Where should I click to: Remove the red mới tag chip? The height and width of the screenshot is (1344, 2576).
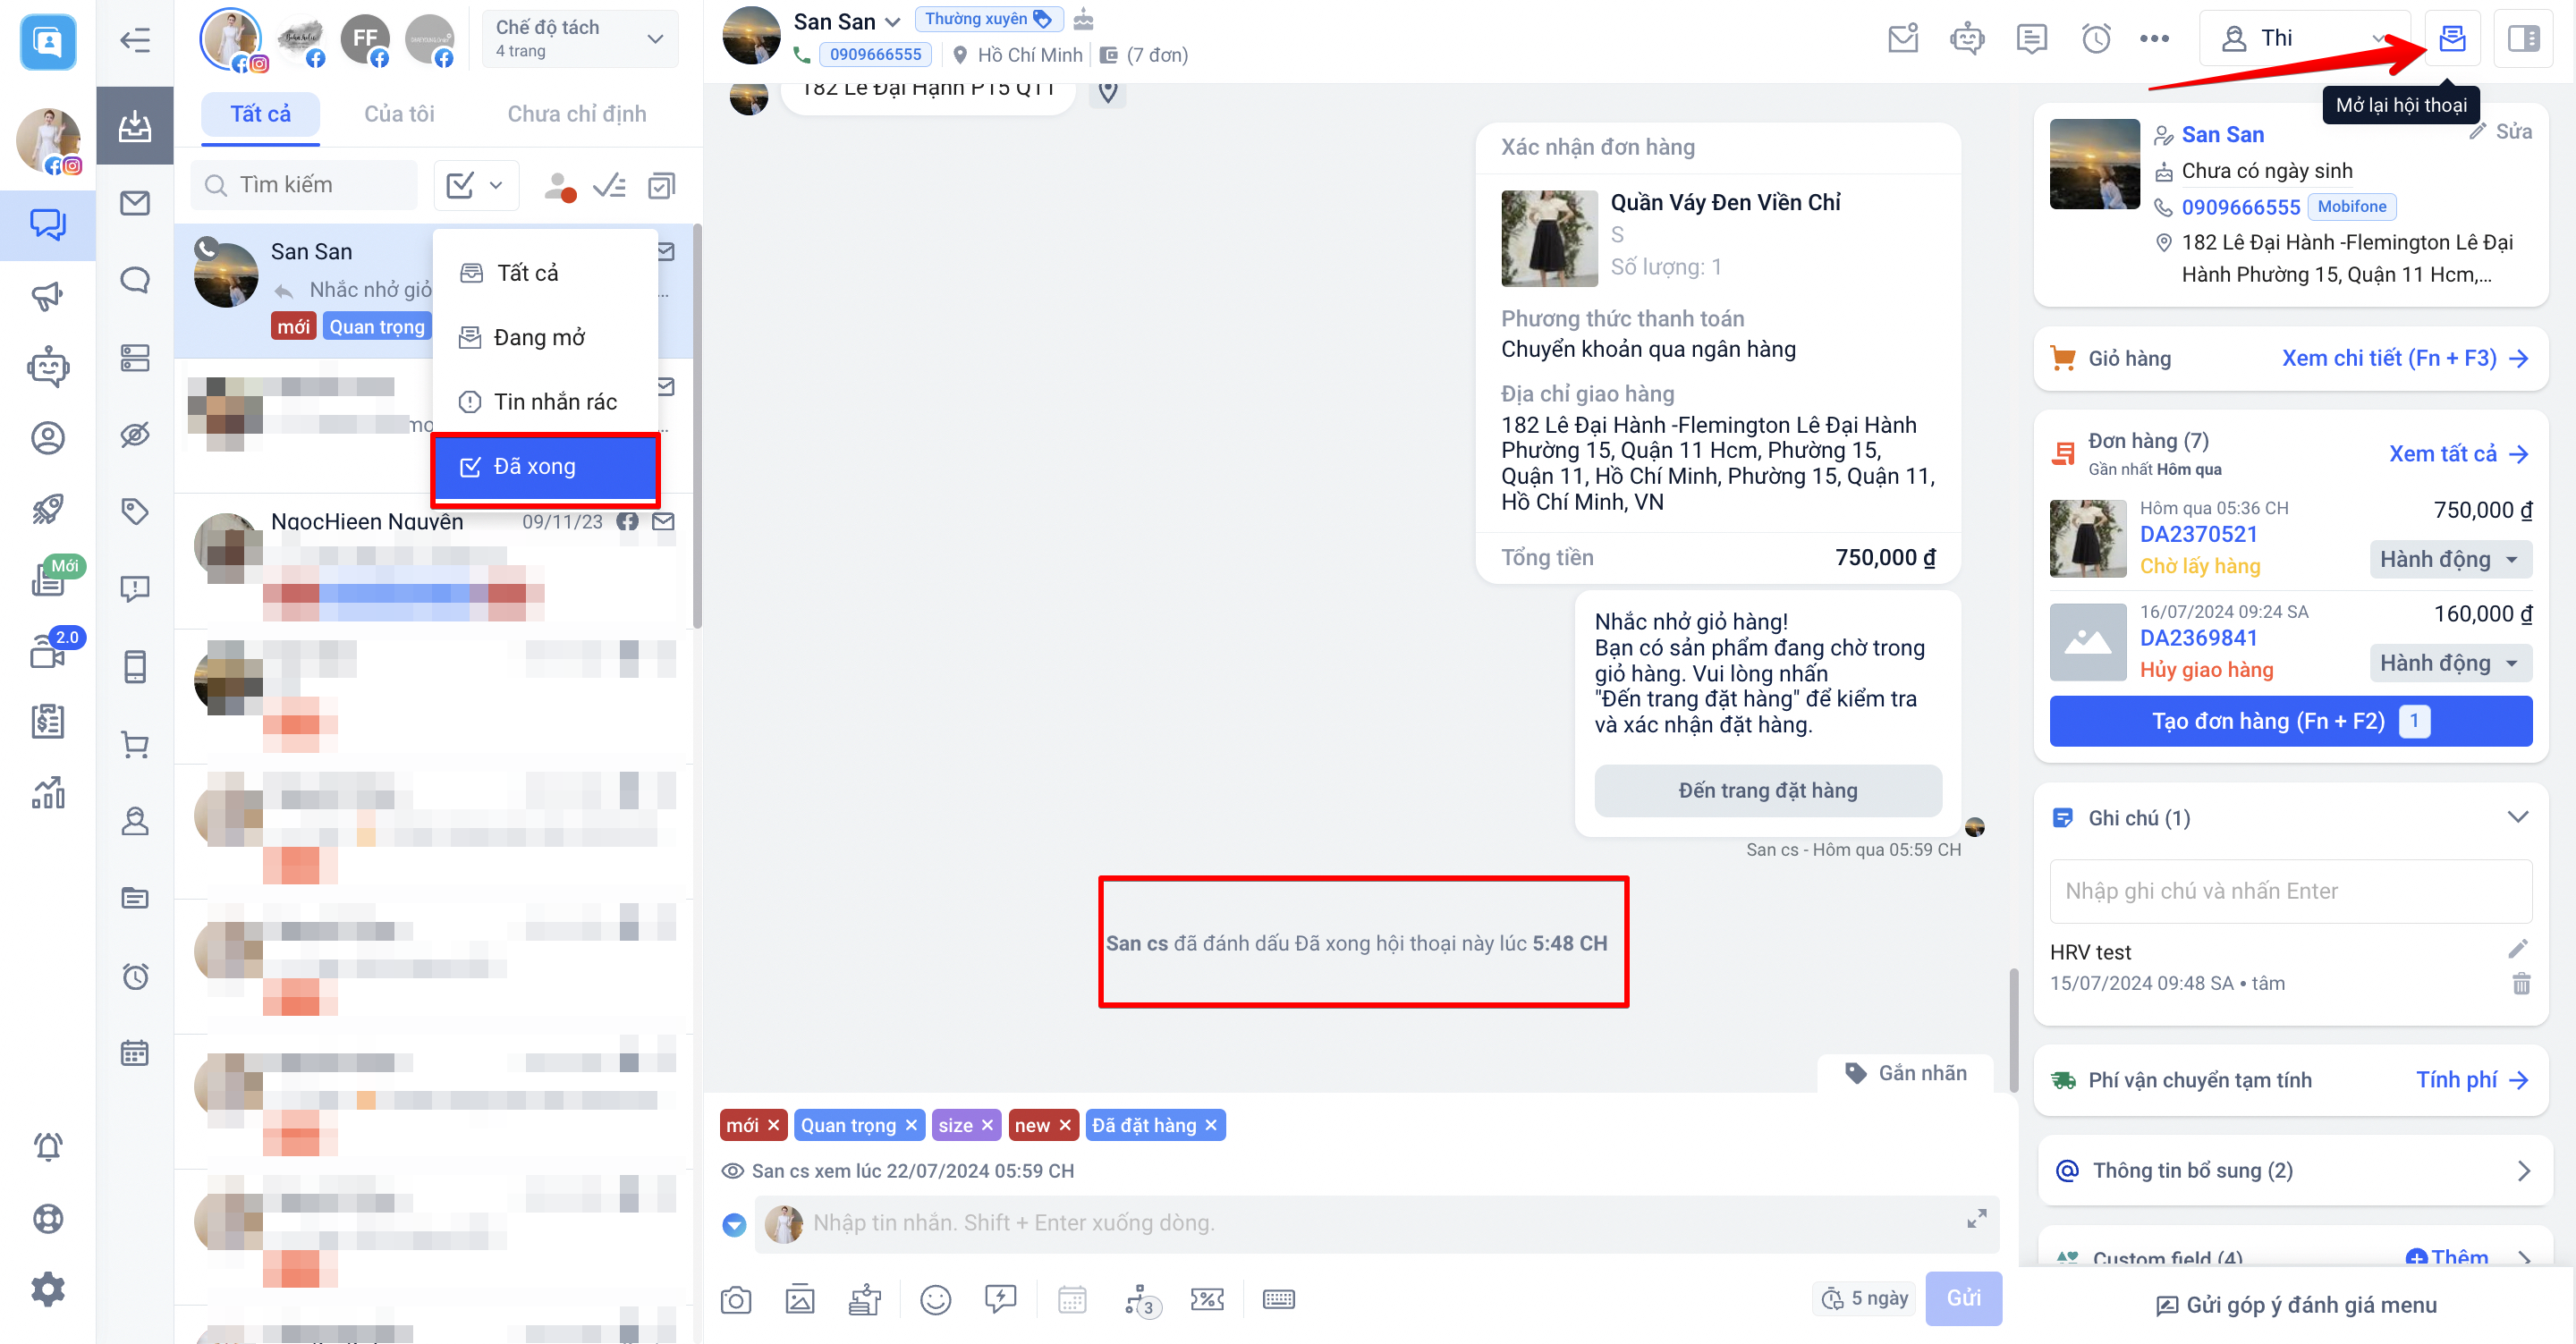(773, 1125)
